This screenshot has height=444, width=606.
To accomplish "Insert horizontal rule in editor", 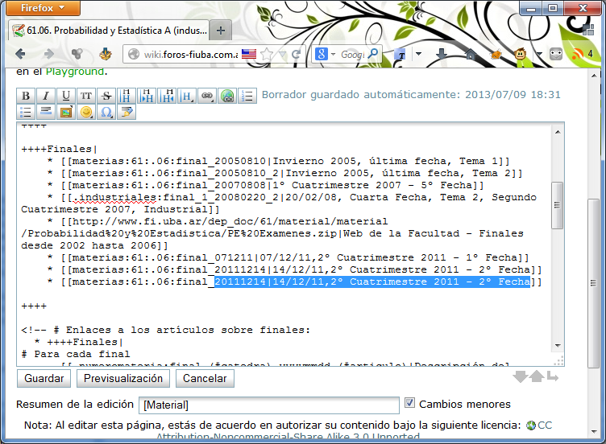I will [x=46, y=112].
